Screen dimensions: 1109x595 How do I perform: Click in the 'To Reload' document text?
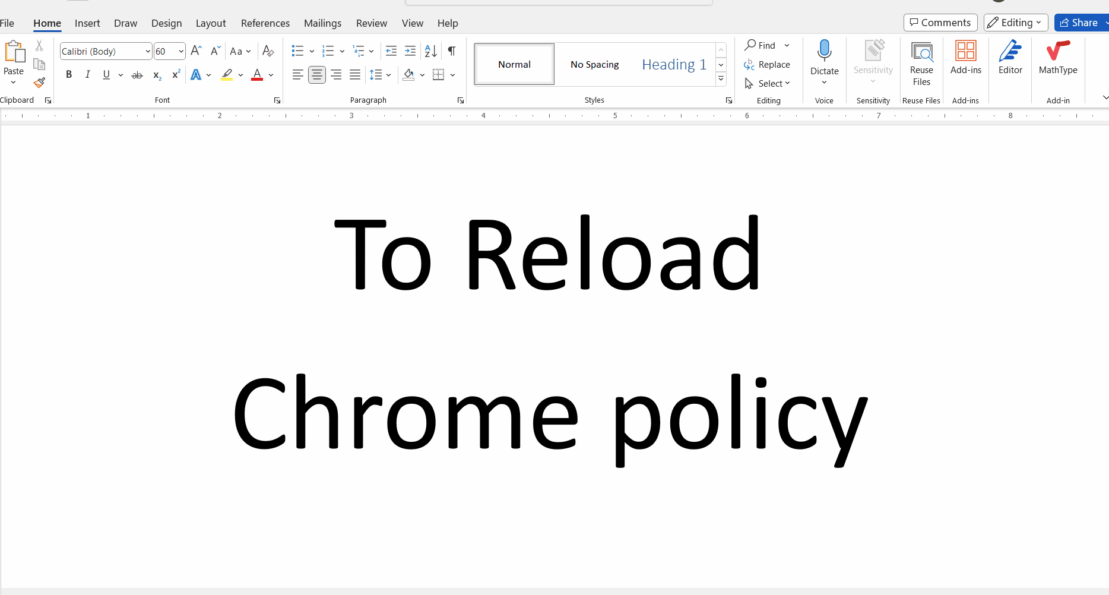click(547, 254)
